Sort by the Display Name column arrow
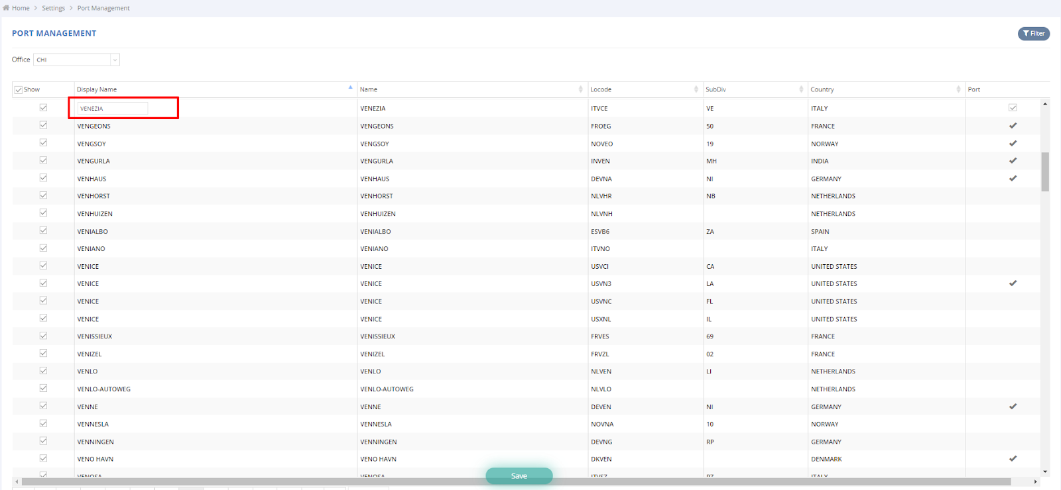 [x=350, y=88]
